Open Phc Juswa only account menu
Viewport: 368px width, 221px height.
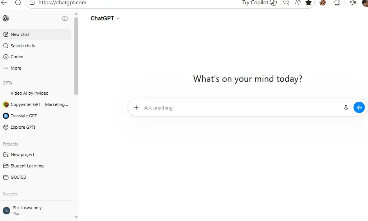36,210
